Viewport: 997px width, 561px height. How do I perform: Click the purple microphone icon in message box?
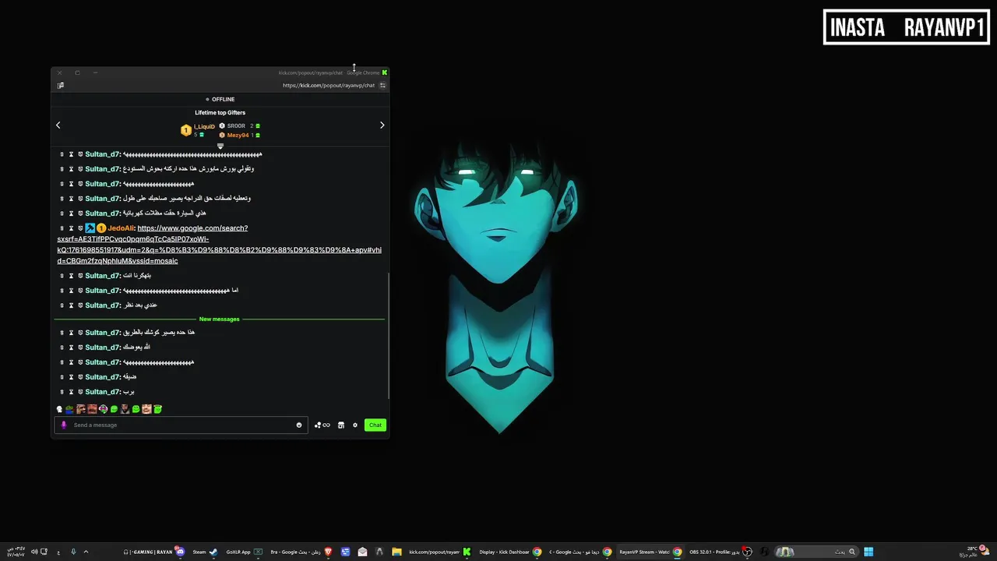click(64, 425)
